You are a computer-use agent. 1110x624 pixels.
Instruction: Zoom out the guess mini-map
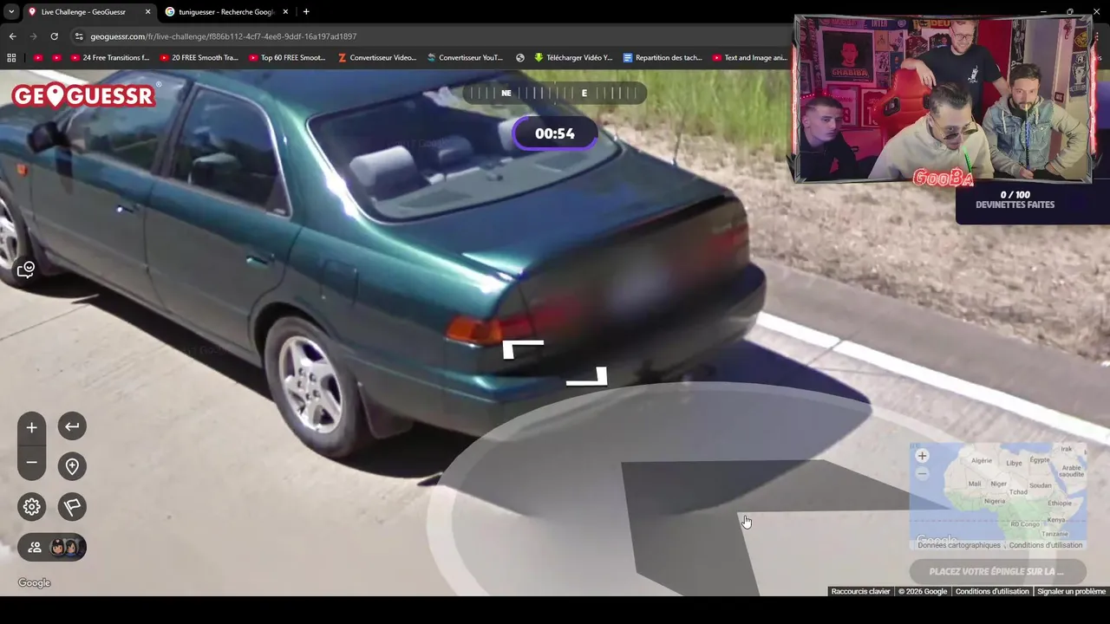[x=922, y=473]
